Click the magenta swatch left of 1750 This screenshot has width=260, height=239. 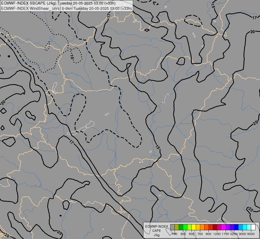click(x=223, y=227)
